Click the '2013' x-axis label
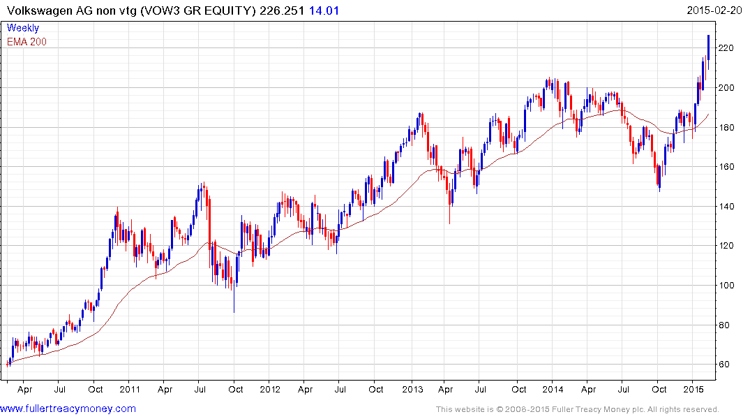The width and height of the screenshot is (750, 419). [x=412, y=389]
